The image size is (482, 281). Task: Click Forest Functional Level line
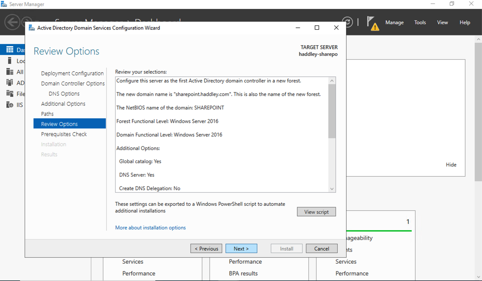[x=167, y=121]
